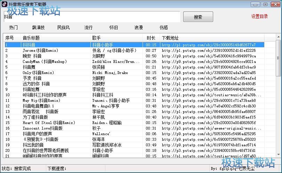The height and width of the screenshot is (173, 282).
Task: Click the 下载速度 status bar label
Action: 57,168
